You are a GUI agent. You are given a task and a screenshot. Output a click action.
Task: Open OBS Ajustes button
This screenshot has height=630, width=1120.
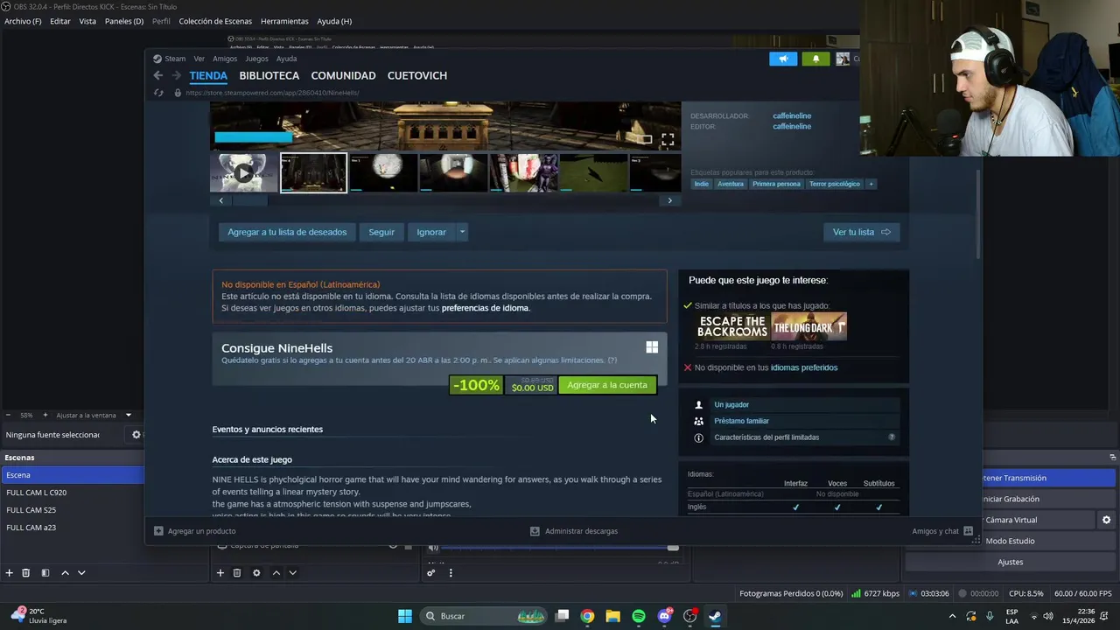[1010, 562]
